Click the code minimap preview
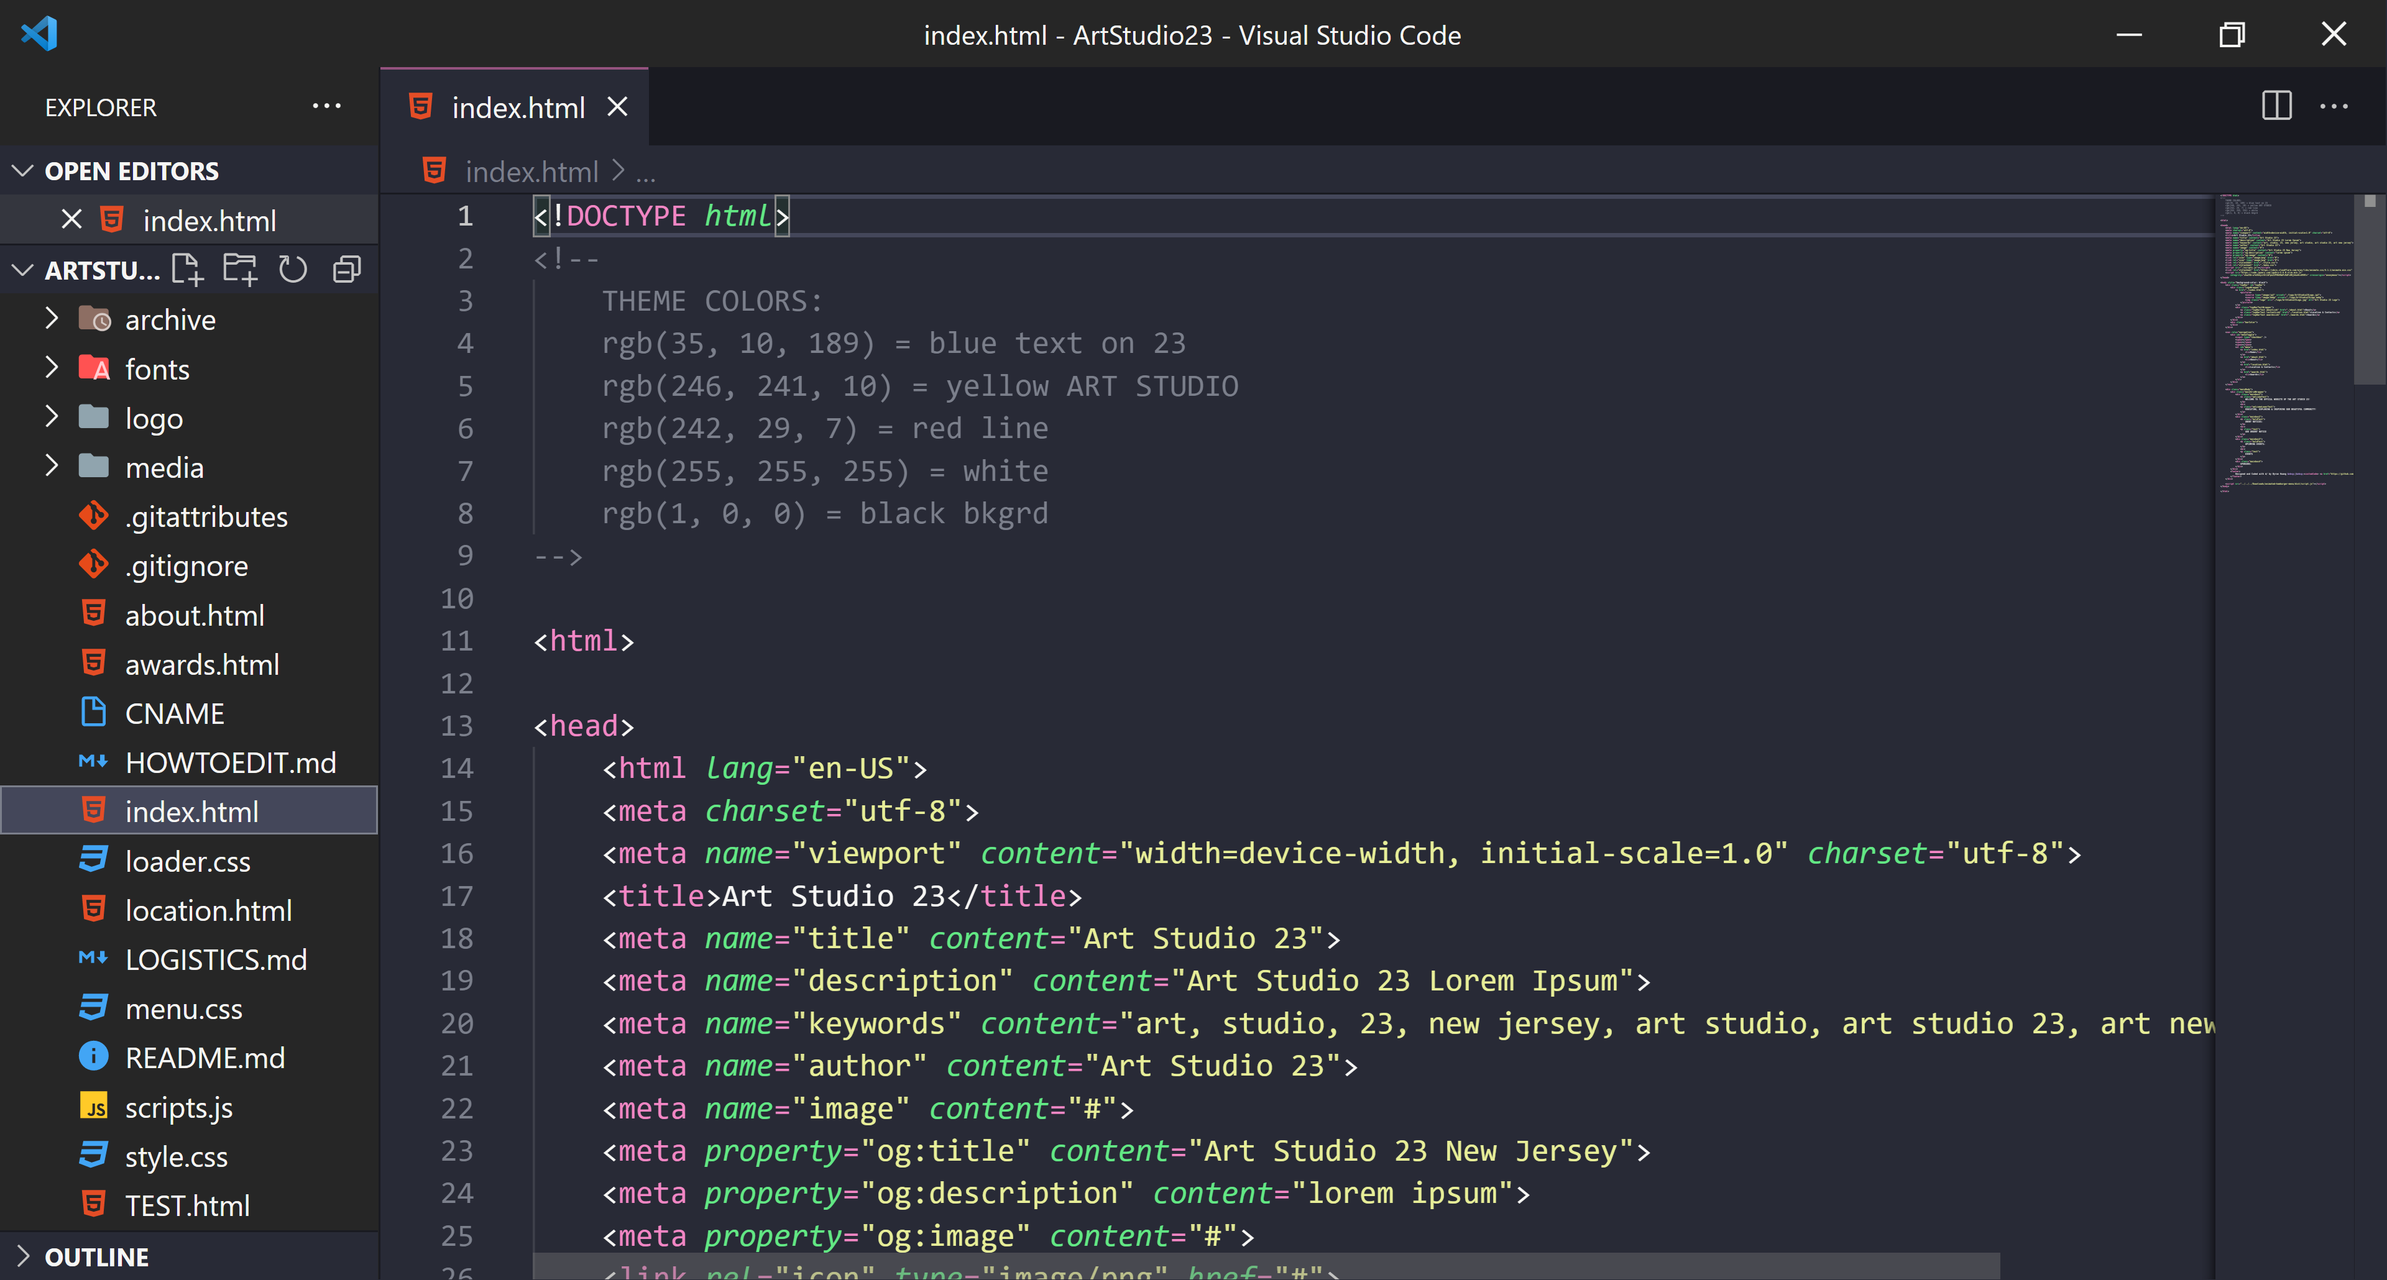The width and height of the screenshot is (2387, 1280). coord(2284,343)
